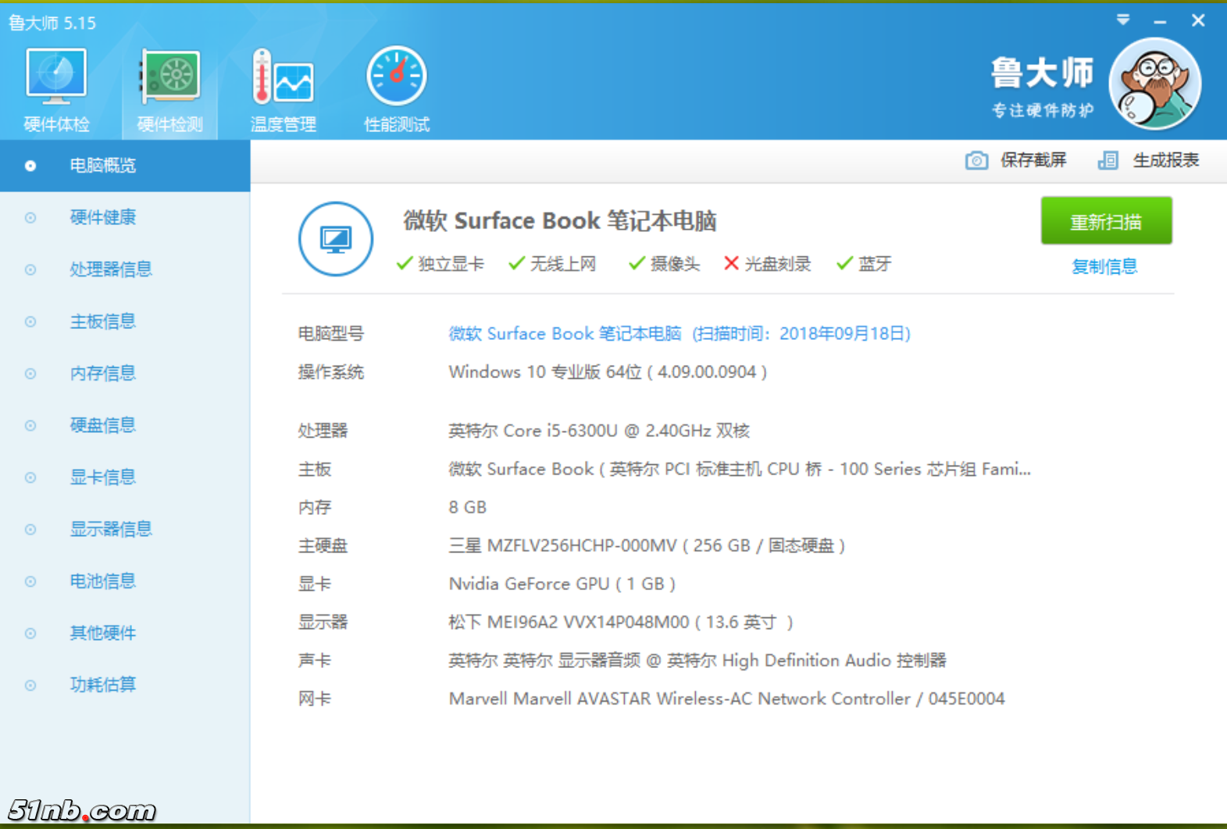This screenshot has width=1227, height=829.
Task: Click the 生成报表 report icon
Action: click(x=1108, y=161)
